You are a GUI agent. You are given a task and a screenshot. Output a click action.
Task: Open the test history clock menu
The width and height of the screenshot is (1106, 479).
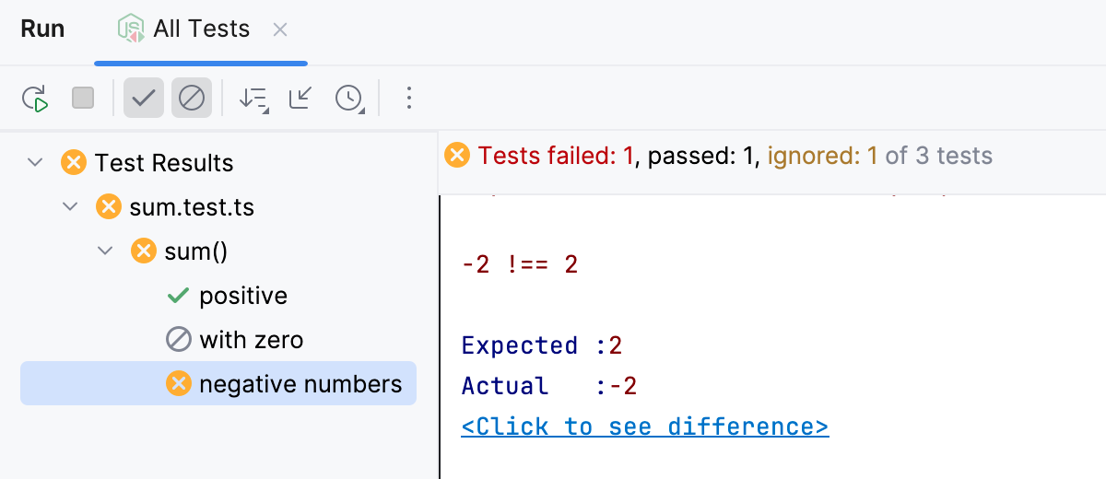click(x=349, y=99)
